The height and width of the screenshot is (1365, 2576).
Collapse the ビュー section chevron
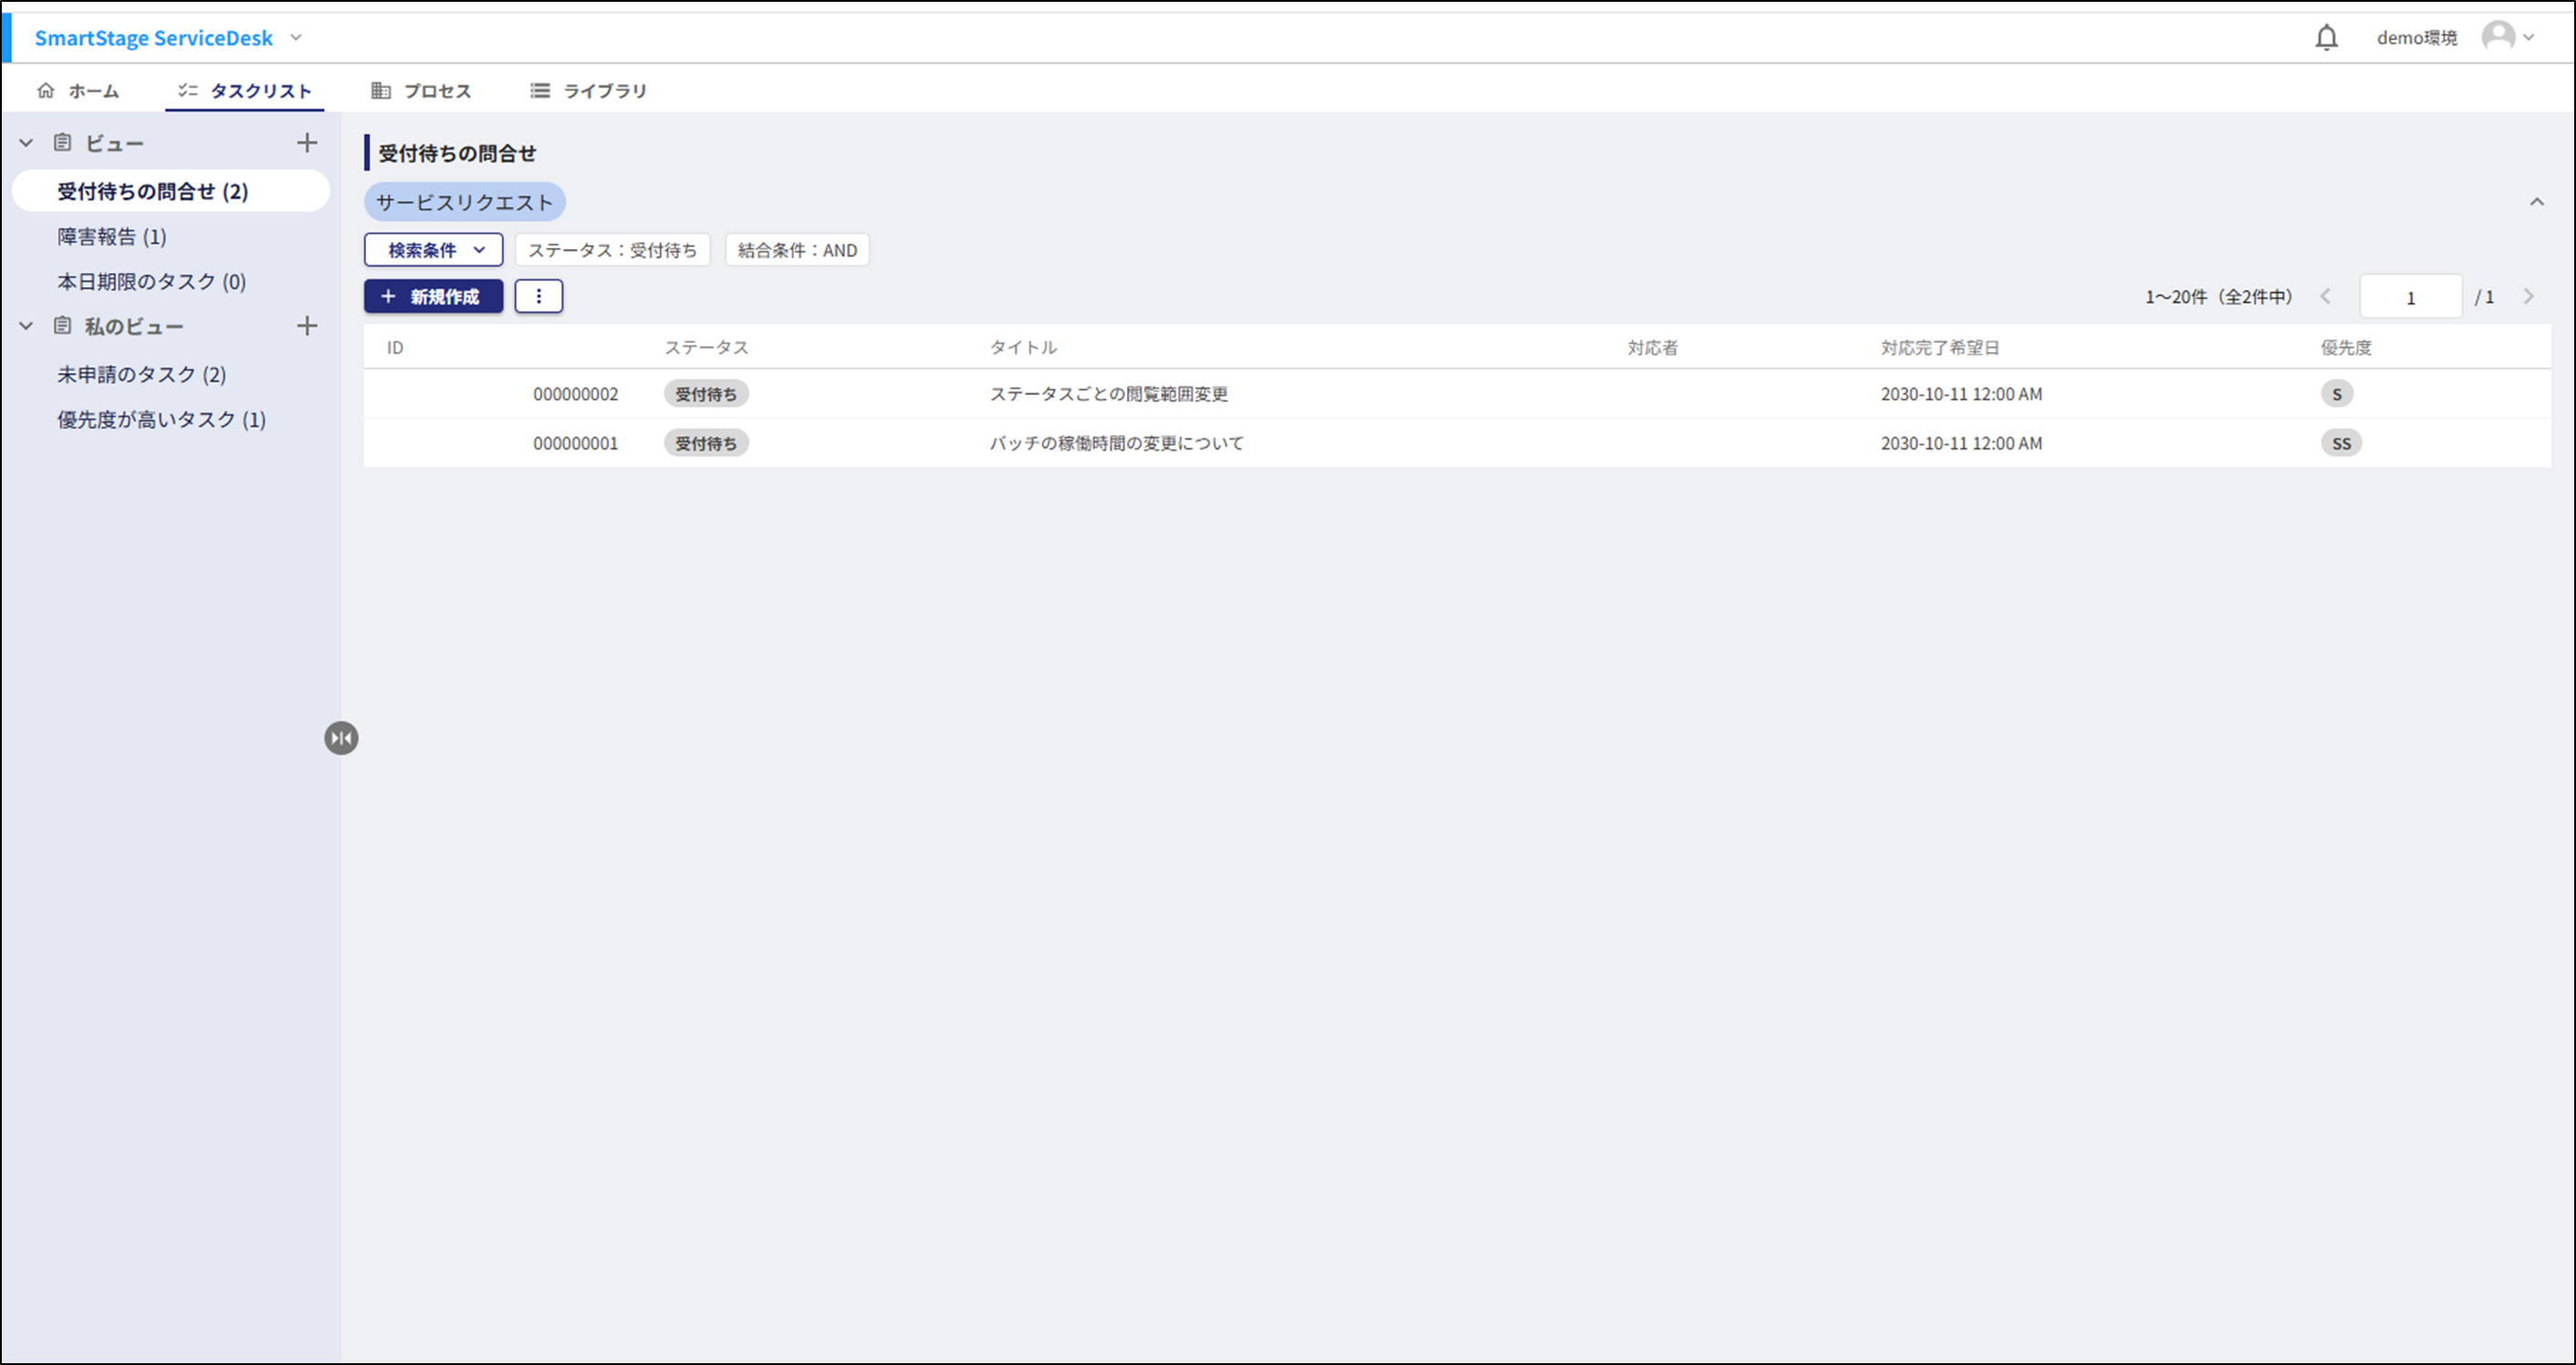[x=27, y=143]
